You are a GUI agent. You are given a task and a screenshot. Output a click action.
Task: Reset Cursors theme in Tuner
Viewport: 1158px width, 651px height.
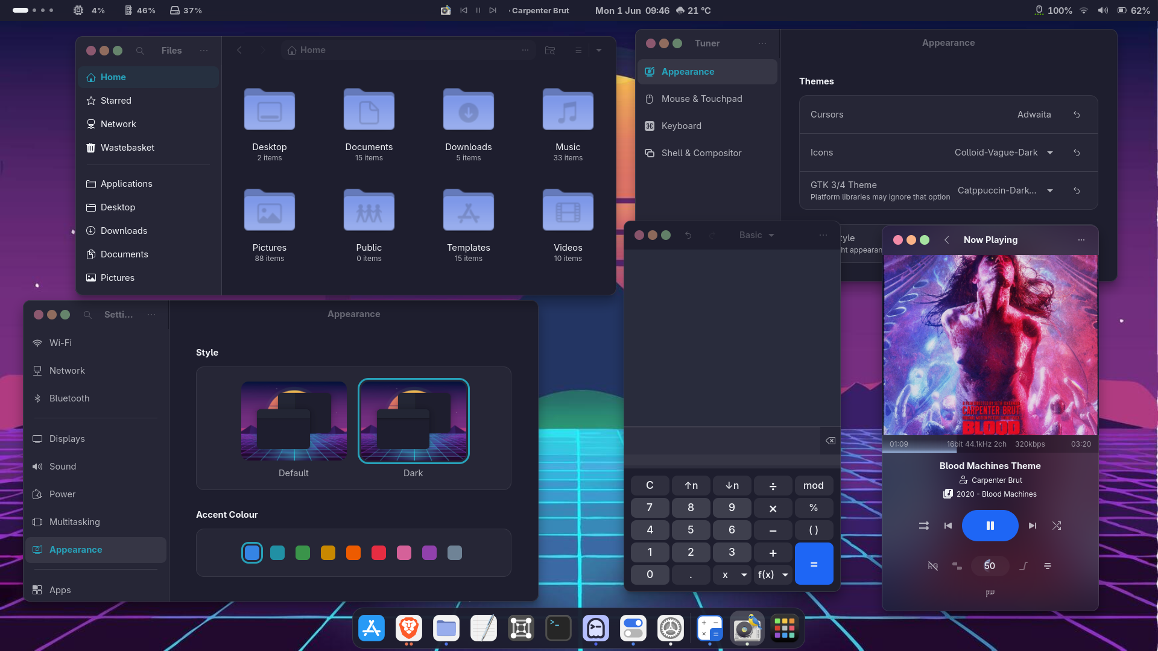pyautogui.click(x=1077, y=115)
